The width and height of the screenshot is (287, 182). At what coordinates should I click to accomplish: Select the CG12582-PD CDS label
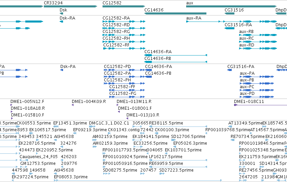coord(117,67)
